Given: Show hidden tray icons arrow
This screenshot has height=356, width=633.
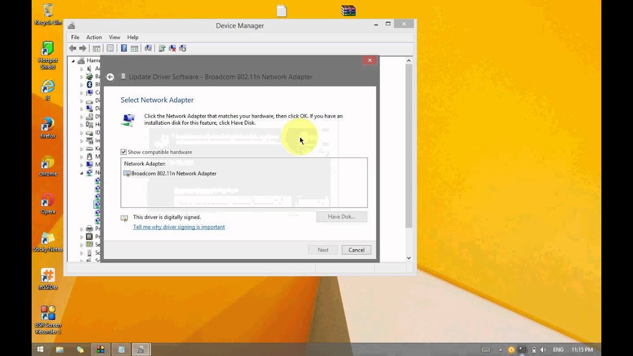Looking at the screenshot, I should coord(499,350).
